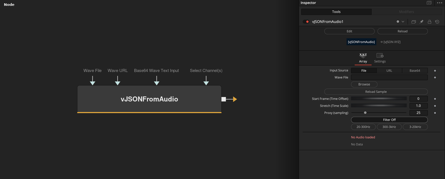Open the Inspector three-dot options menu
445x179 pixels.
pos(439,3)
